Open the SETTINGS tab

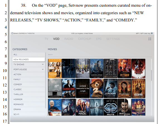[113, 39]
